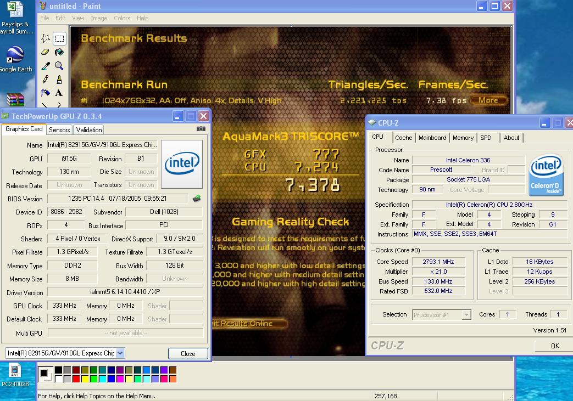
Task: Choose the Fill With Color bucket tool
Action: (x=59, y=52)
